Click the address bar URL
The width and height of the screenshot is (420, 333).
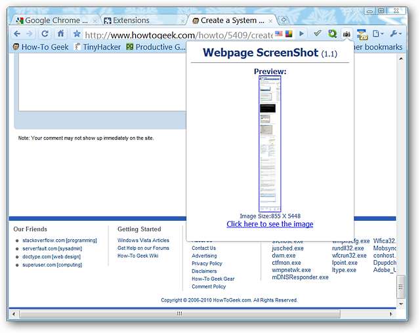pos(178,35)
